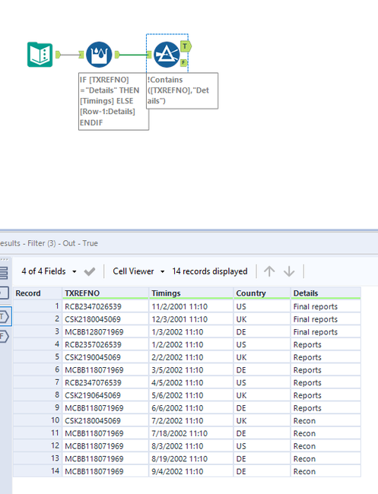Click the Country column header
This screenshot has height=494, width=378.
(x=262, y=293)
